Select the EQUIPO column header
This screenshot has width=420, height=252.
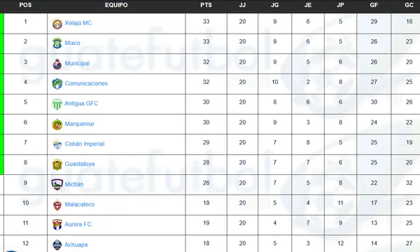[x=116, y=5]
